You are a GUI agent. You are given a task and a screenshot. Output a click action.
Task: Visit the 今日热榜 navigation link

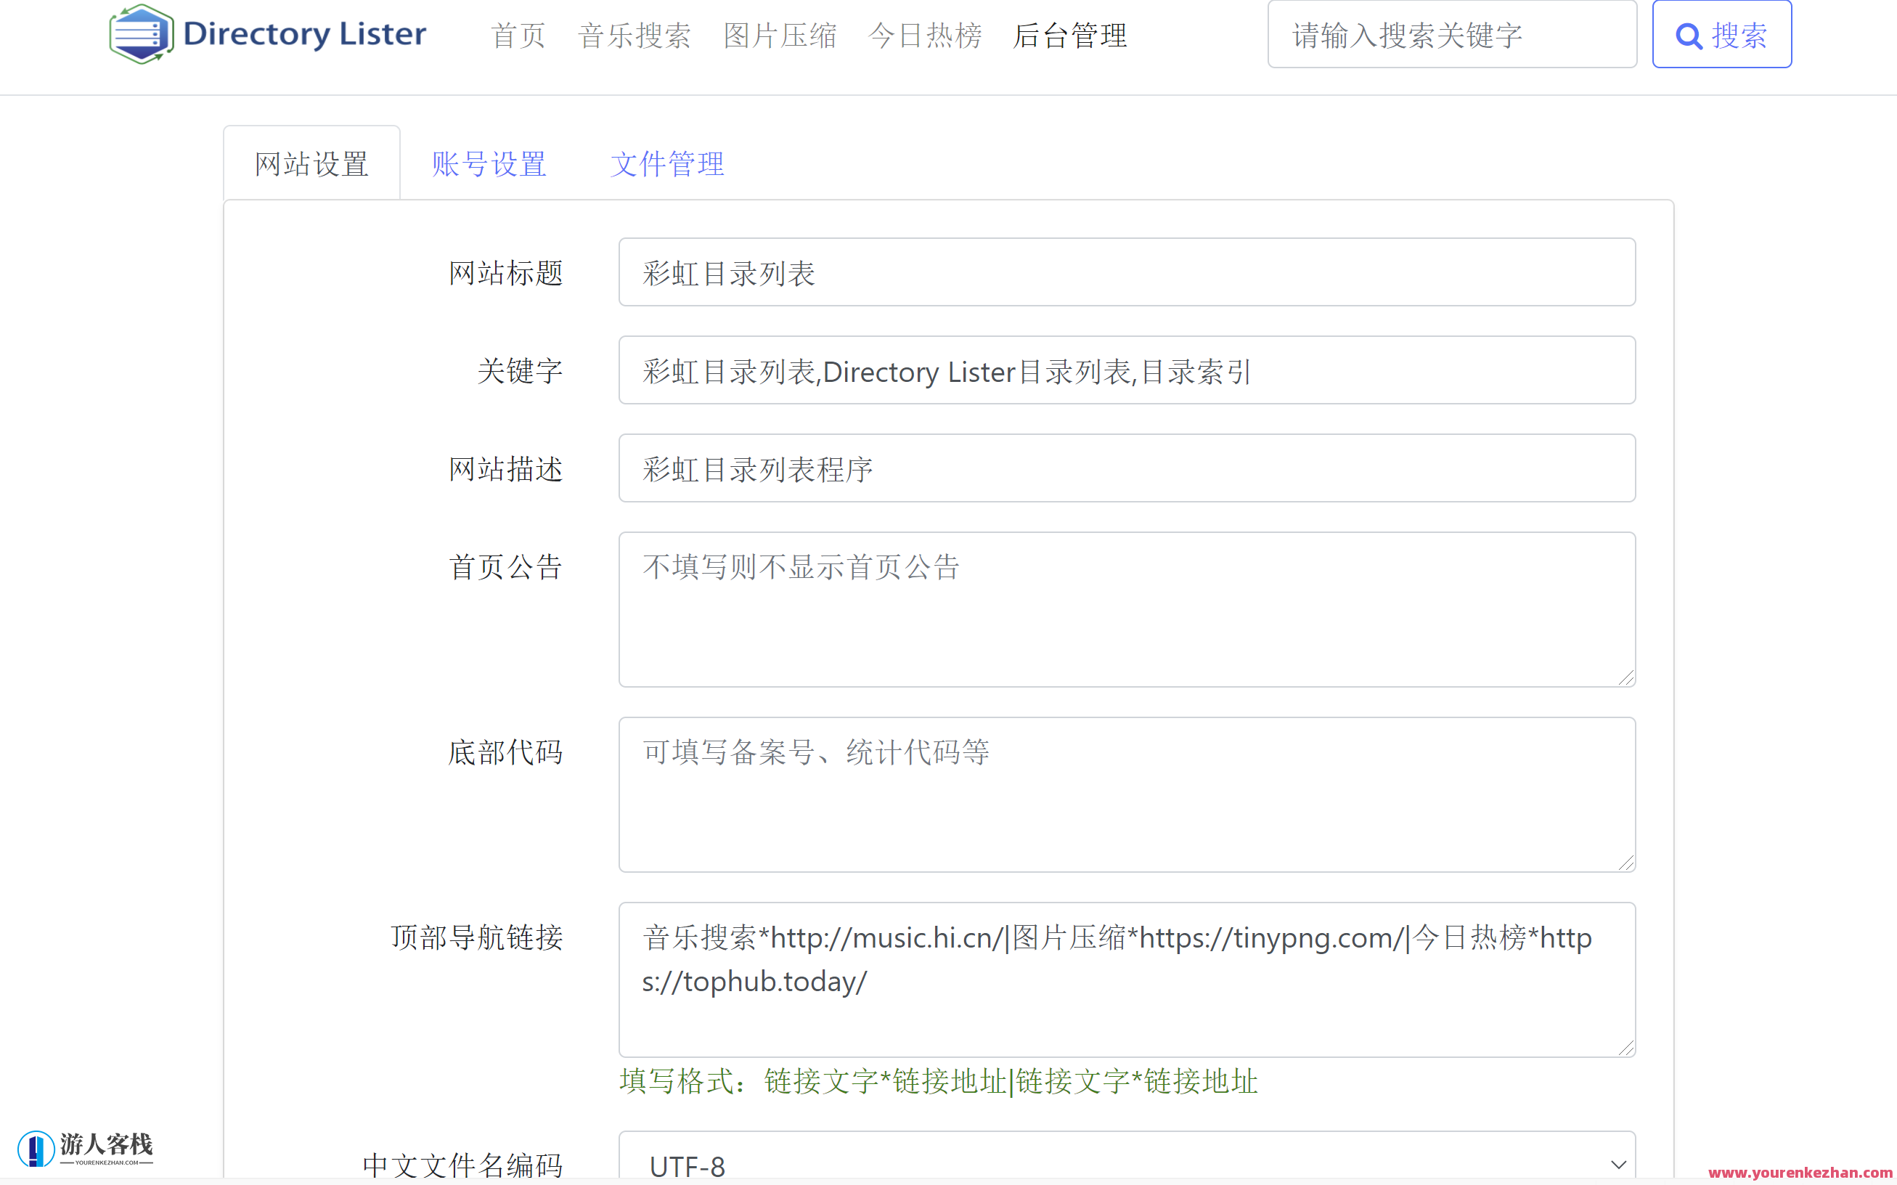[x=925, y=36]
